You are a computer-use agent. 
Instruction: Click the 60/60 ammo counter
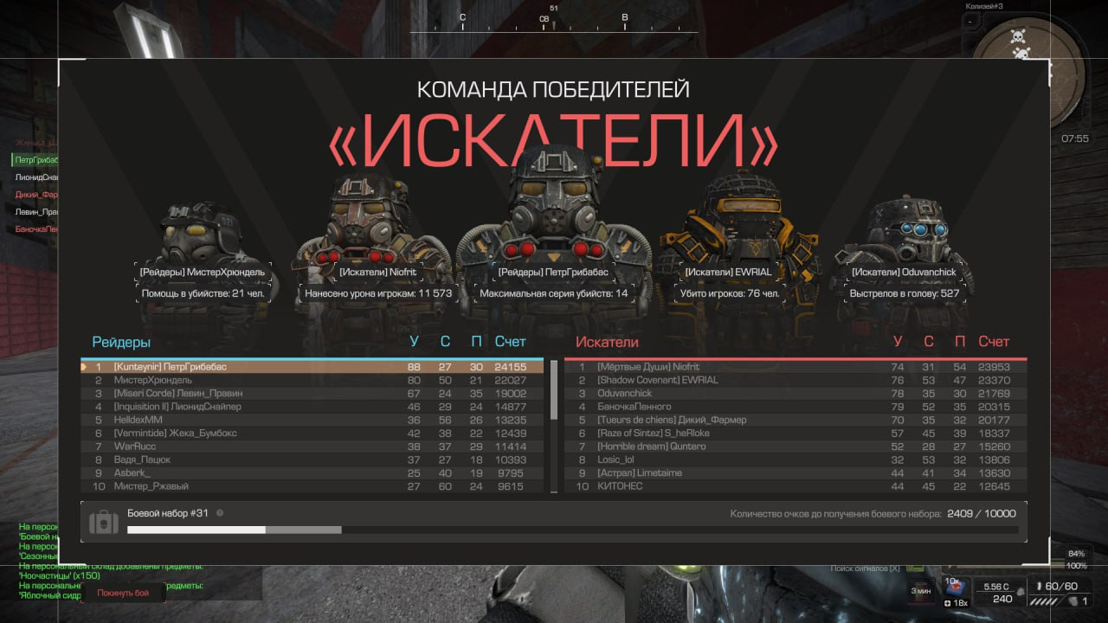pyautogui.click(x=1061, y=586)
